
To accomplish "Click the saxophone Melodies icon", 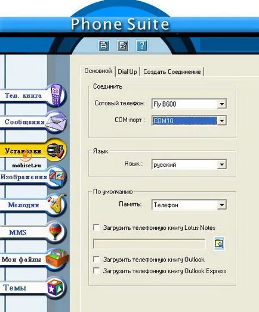I will [57, 205].
